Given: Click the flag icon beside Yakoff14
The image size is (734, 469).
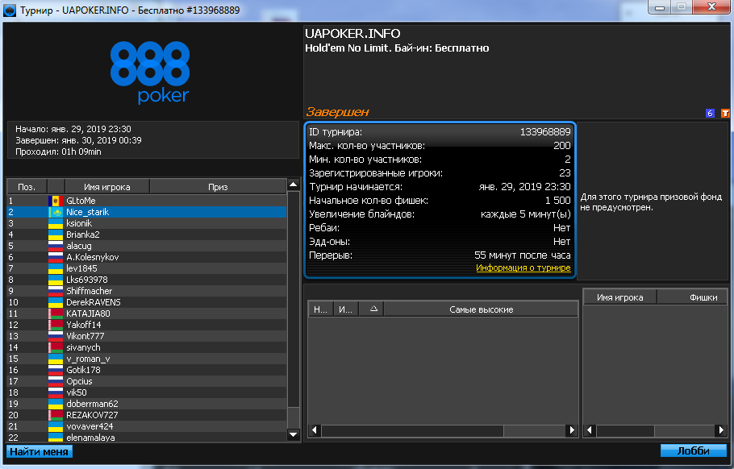Looking at the screenshot, I should click(56, 325).
